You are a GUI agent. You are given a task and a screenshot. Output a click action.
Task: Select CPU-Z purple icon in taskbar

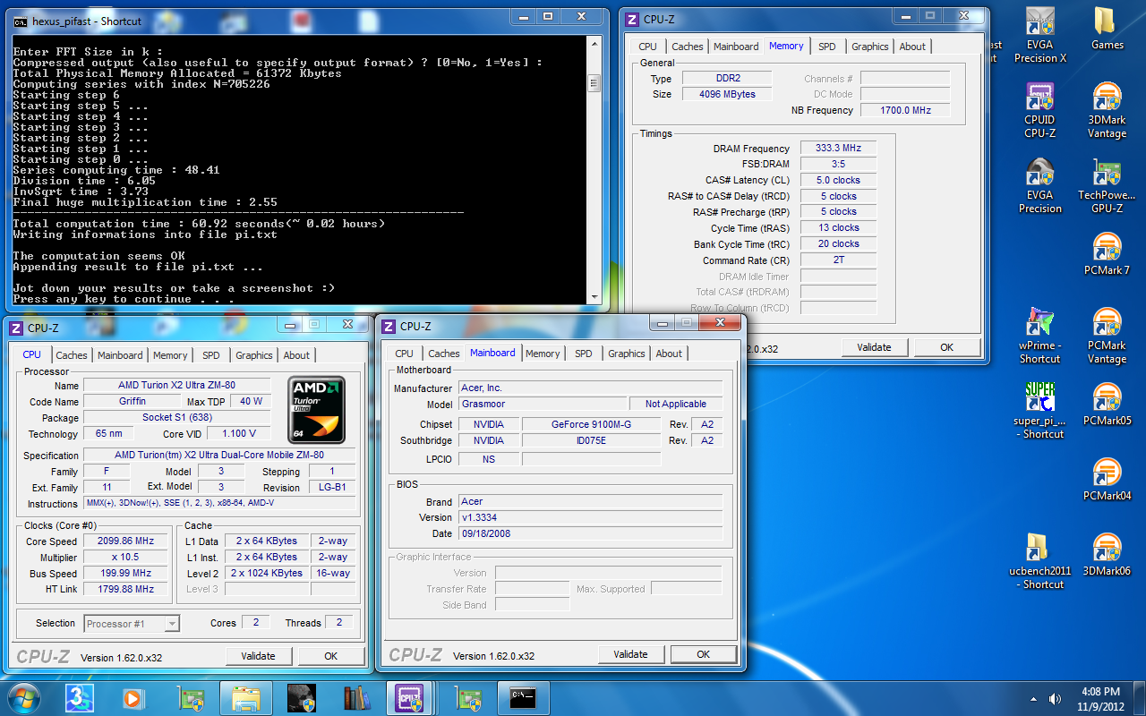(409, 697)
